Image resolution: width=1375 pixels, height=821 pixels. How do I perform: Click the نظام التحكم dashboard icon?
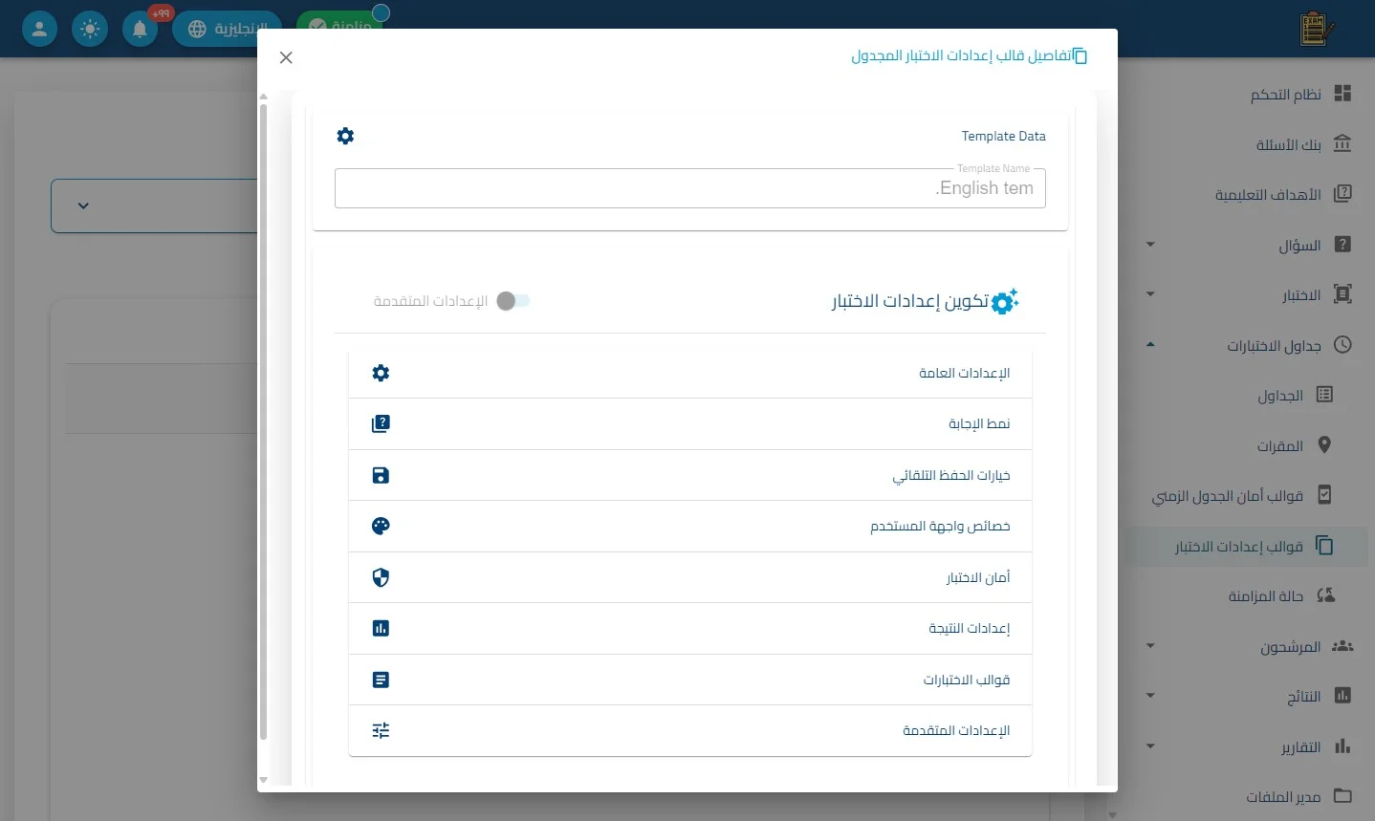coord(1342,93)
